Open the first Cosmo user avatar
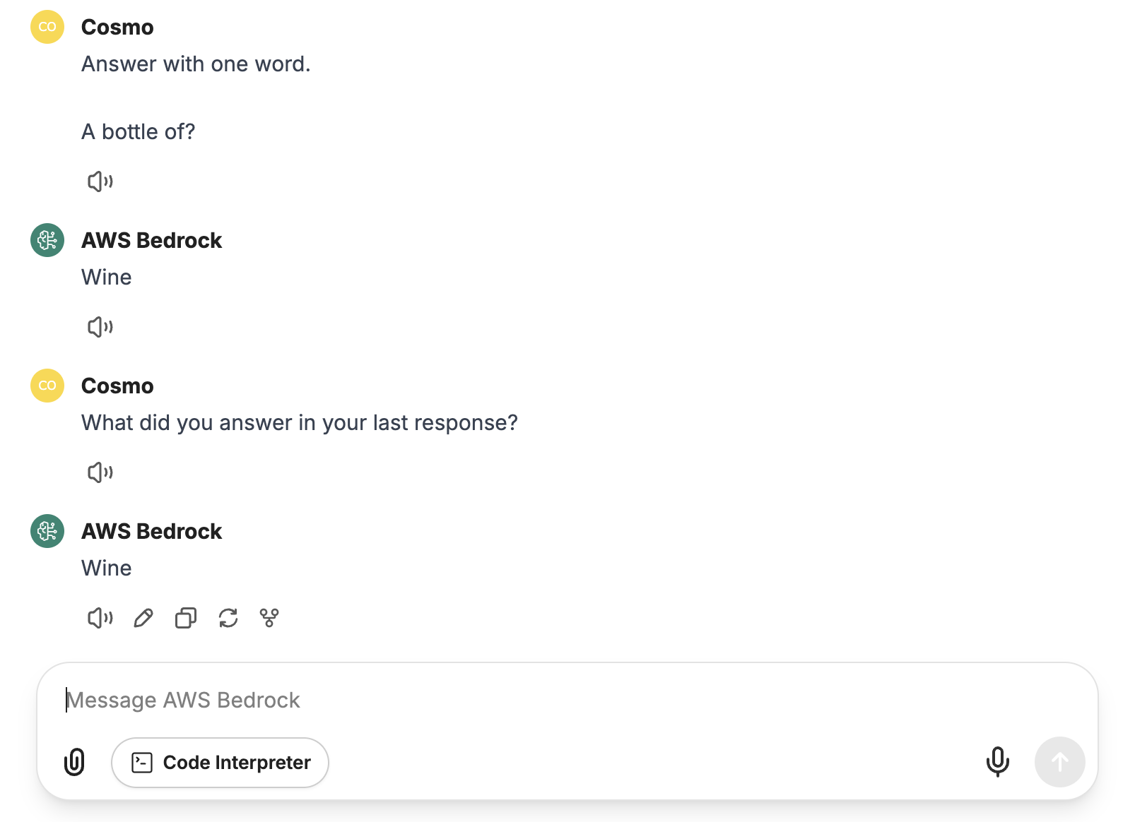 pyautogui.click(x=47, y=27)
